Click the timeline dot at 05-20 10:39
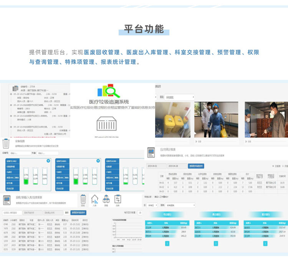 [11, 127]
